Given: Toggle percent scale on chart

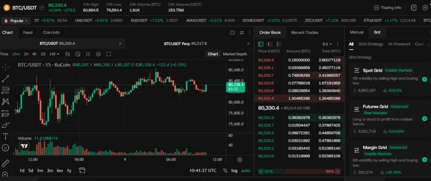Looking at the screenshot, I should pos(225,171).
